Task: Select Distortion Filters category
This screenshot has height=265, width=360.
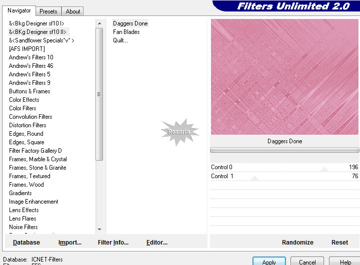Action: (x=27, y=125)
